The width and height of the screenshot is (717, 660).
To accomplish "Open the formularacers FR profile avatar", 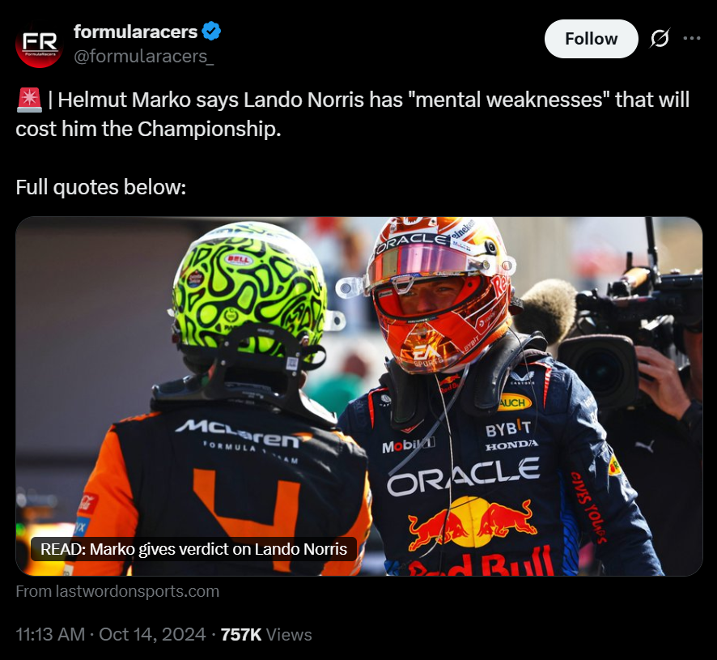I will tap(39, 45).
